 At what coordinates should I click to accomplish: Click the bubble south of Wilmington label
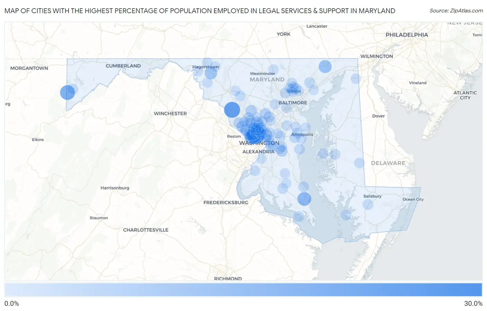[355, 79]
